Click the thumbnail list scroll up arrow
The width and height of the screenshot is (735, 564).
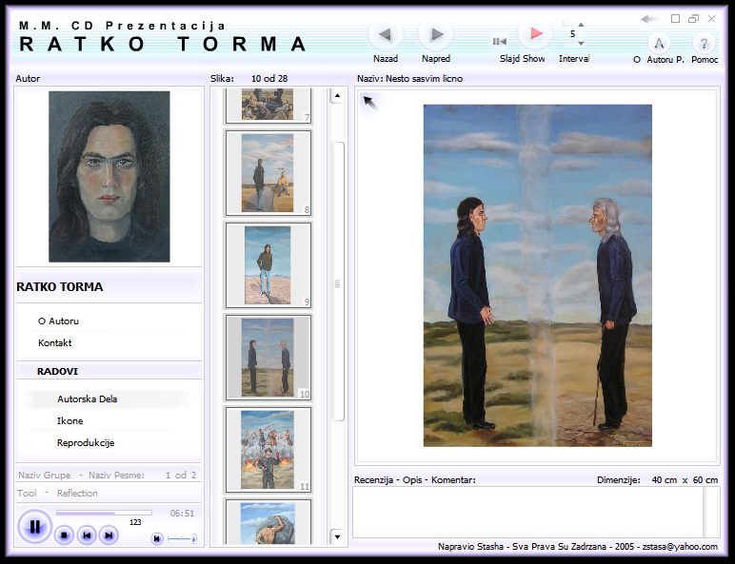click(337, 96)
